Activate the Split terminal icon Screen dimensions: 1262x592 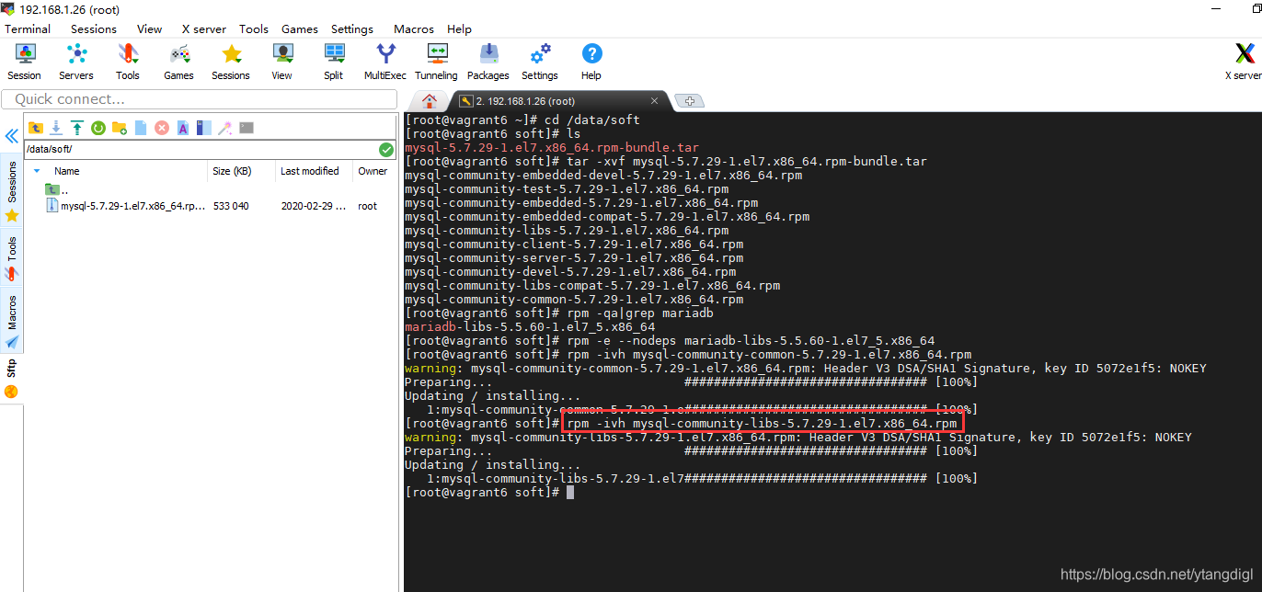coord(334,62)
